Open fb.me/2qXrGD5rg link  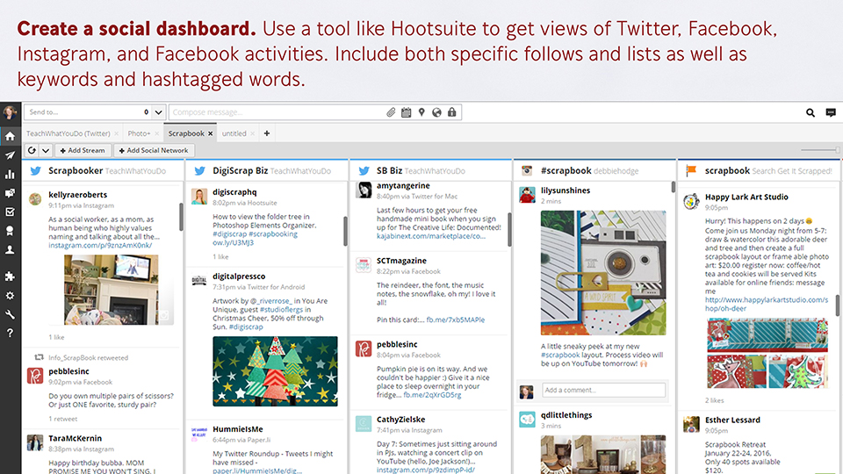(x=432, y=394)
